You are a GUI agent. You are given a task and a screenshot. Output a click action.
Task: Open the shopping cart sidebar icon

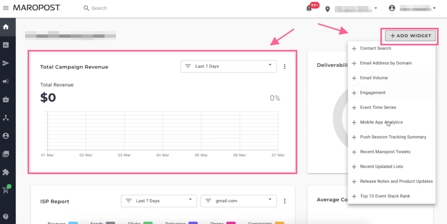[x=6, y=190]
